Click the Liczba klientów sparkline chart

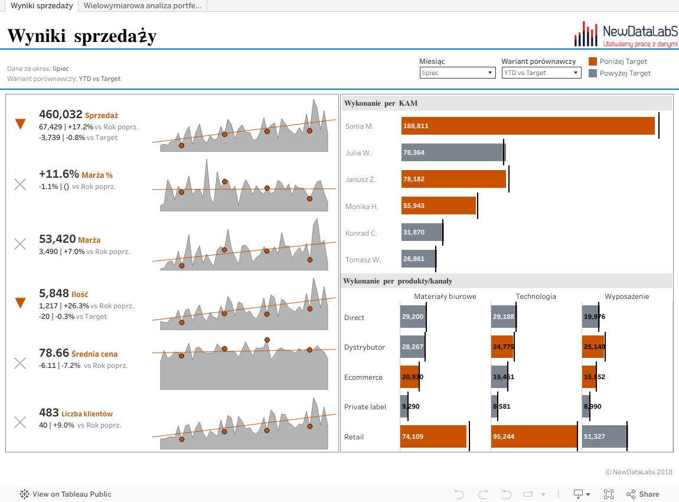click(x=244, y=423)
